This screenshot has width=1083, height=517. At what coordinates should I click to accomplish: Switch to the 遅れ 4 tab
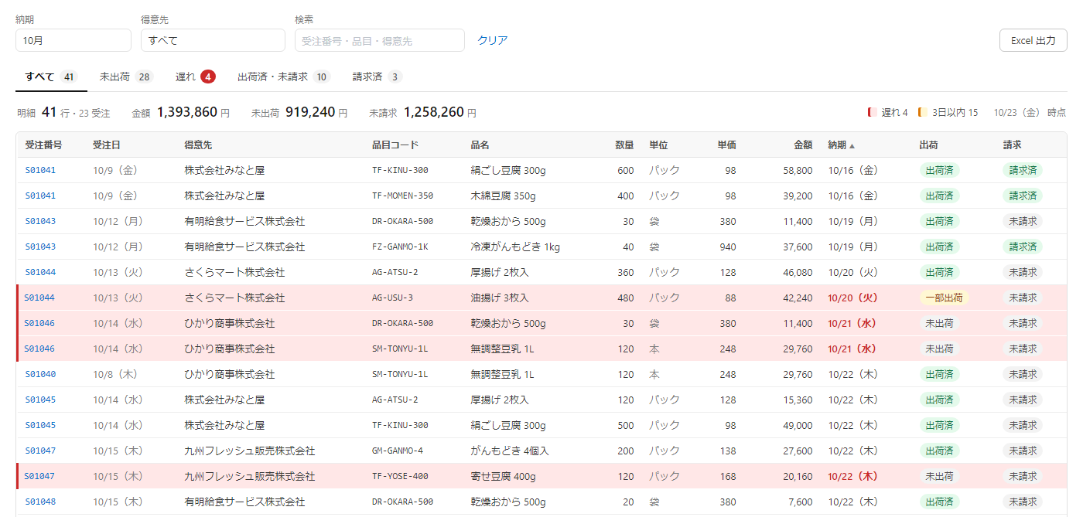[195, 77]
